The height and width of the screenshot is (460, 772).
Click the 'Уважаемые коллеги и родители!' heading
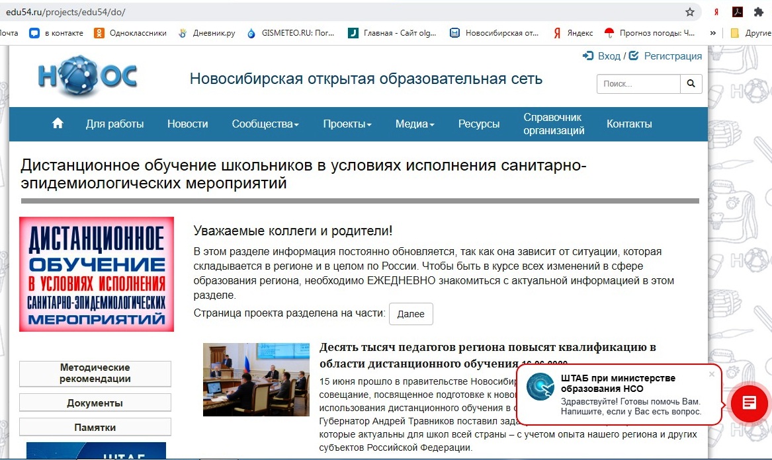(x=293, y=231)
